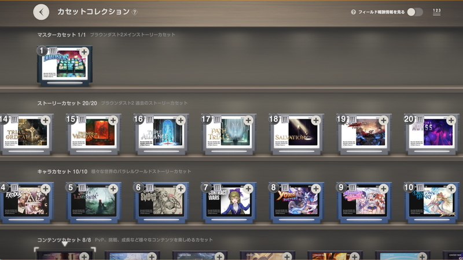The image size is (463, 260).
Task: Click plus icon on Contract Wars cassette
Action: [x=248, y=189]
